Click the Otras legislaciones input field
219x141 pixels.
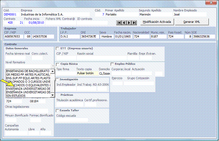coord(26,111)
